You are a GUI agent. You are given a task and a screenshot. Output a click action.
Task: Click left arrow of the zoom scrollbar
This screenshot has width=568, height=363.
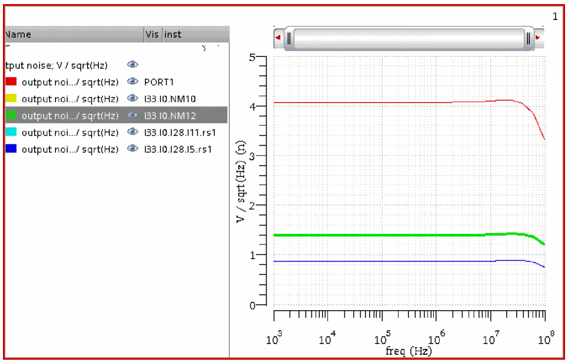pyautogui.click(x=278, y=39)
